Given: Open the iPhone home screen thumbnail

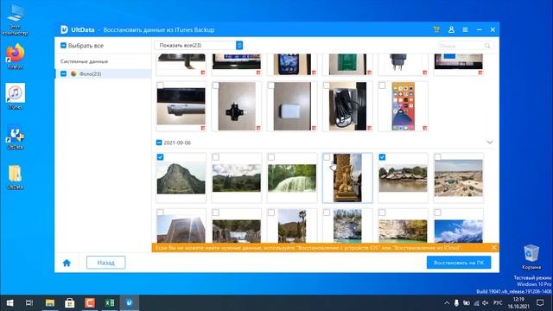Looking at the screenshot, I should (x=404, y=106).
